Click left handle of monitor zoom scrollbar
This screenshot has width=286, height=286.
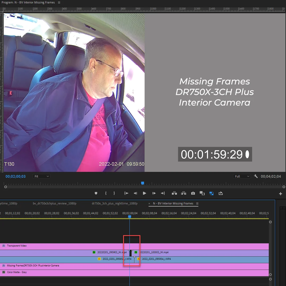coord(6,187)
